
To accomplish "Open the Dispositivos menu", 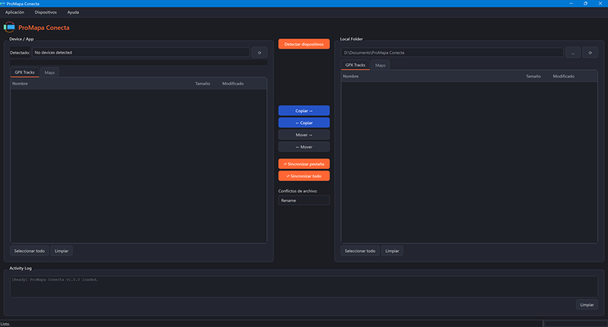I will pos(46,12).
